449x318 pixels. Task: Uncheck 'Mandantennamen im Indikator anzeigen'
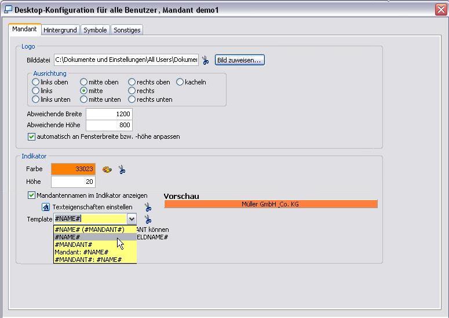32,195
